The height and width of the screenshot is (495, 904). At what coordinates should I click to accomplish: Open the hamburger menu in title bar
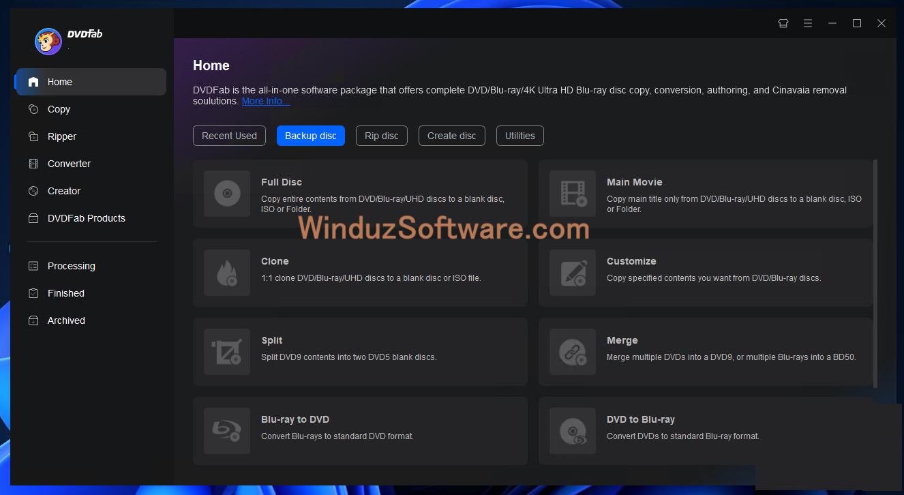tap(808, 23)
